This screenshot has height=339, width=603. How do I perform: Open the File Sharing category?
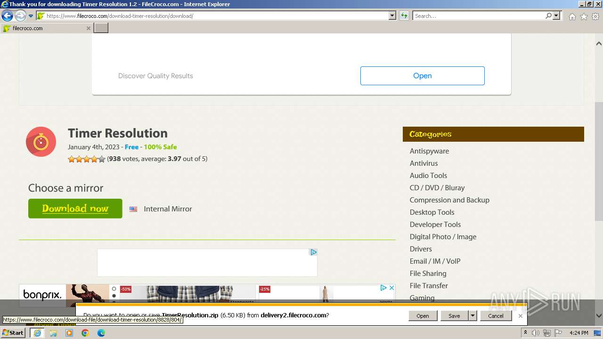tap(428, 274)
